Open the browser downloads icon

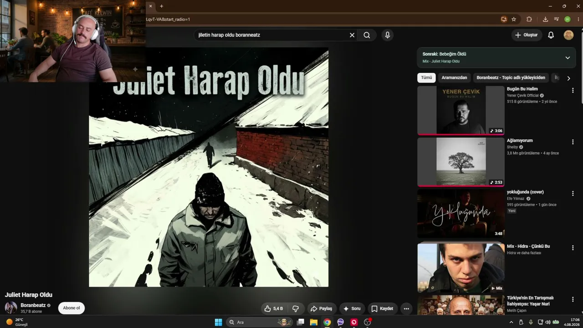click(545, 19)
